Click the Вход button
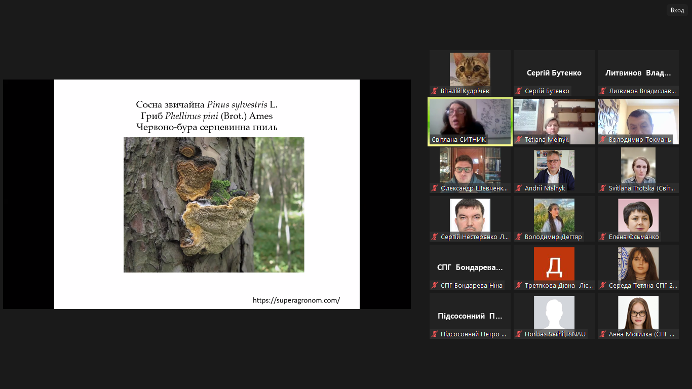The height and width of the screenshot is (389, 692). 677,10
